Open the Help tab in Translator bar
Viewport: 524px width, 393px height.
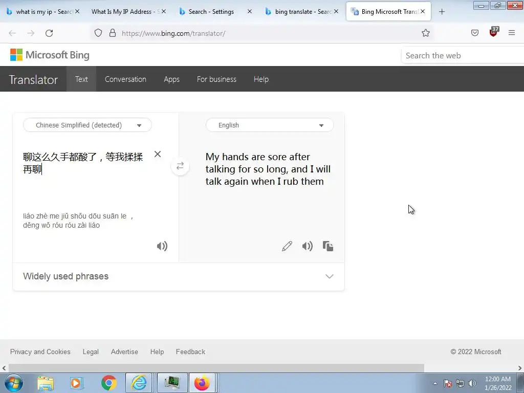pos(261,79)
